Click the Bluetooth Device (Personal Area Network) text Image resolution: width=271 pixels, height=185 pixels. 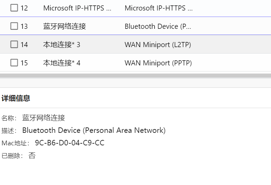coord(94,130)
